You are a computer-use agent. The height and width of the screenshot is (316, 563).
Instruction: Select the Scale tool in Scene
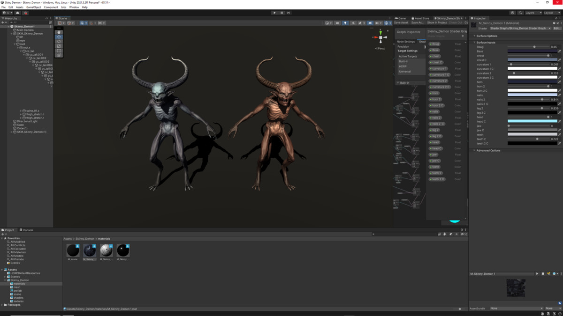[x=59, y=46]
